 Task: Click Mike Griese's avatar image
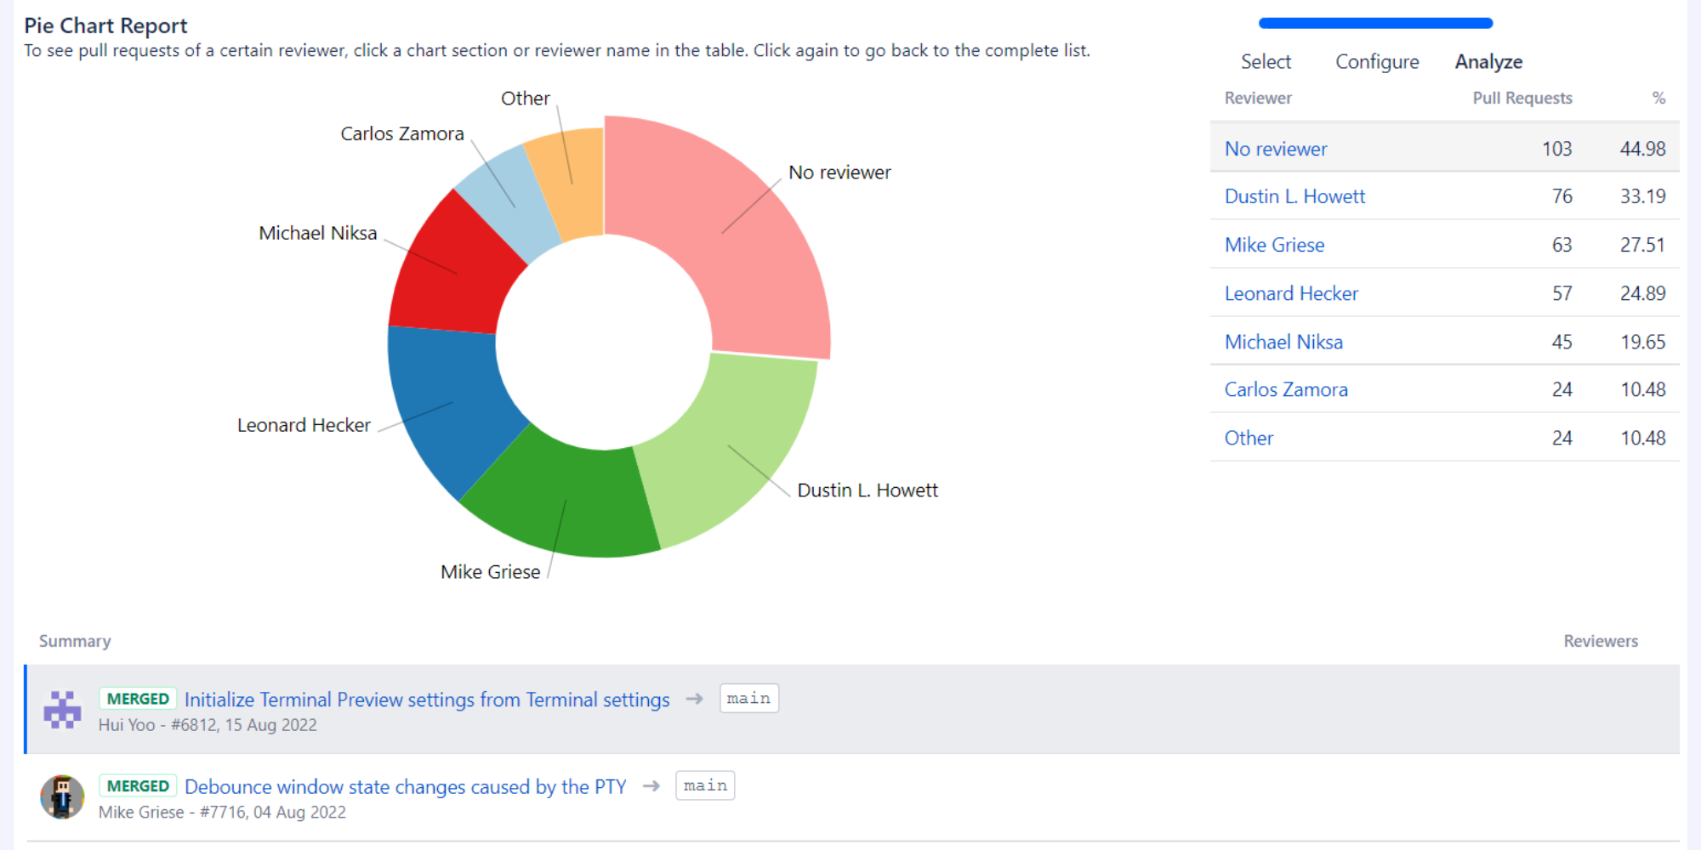coord(62,796)
